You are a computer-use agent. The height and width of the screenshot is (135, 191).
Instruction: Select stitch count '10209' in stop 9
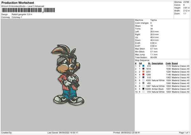(x=148, y=89)
